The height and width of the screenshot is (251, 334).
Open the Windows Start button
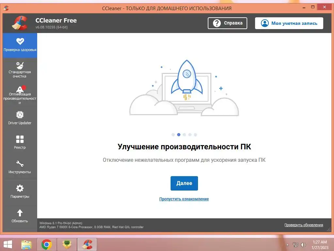pyautogui.click(x=8, y=244)
